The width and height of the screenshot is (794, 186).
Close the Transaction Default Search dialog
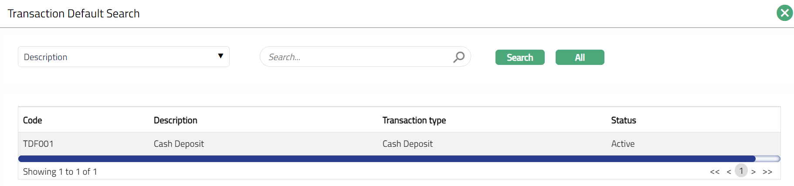click(784, 13)
